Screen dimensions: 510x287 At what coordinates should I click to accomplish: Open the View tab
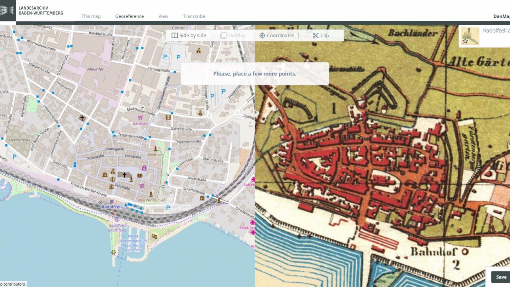(x=163, y=16)
